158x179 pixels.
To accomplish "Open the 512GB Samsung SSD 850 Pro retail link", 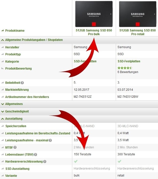I will click(137, 32).
